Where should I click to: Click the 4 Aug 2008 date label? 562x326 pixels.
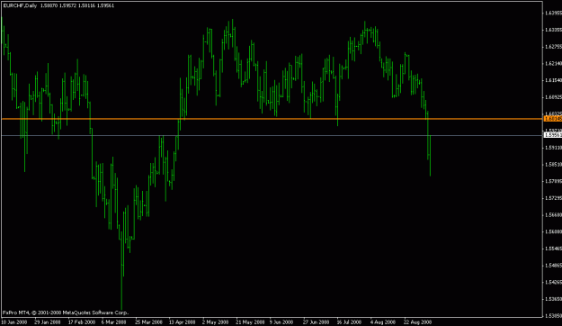(383, 322)
